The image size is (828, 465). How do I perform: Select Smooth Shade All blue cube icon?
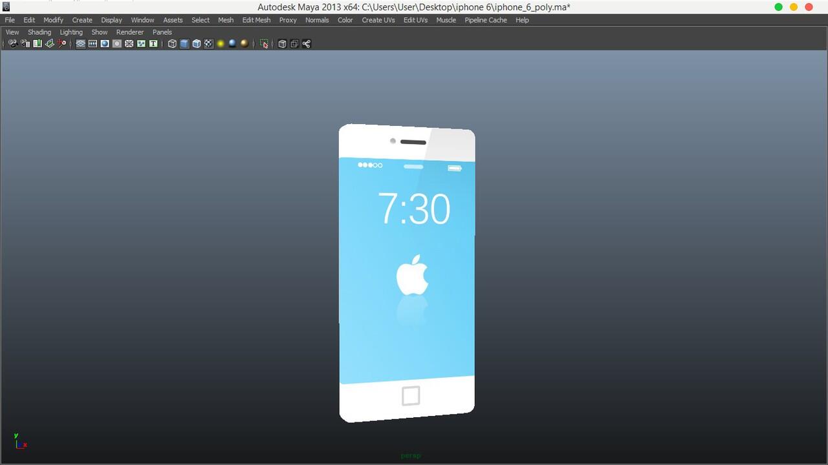(184, 44)
